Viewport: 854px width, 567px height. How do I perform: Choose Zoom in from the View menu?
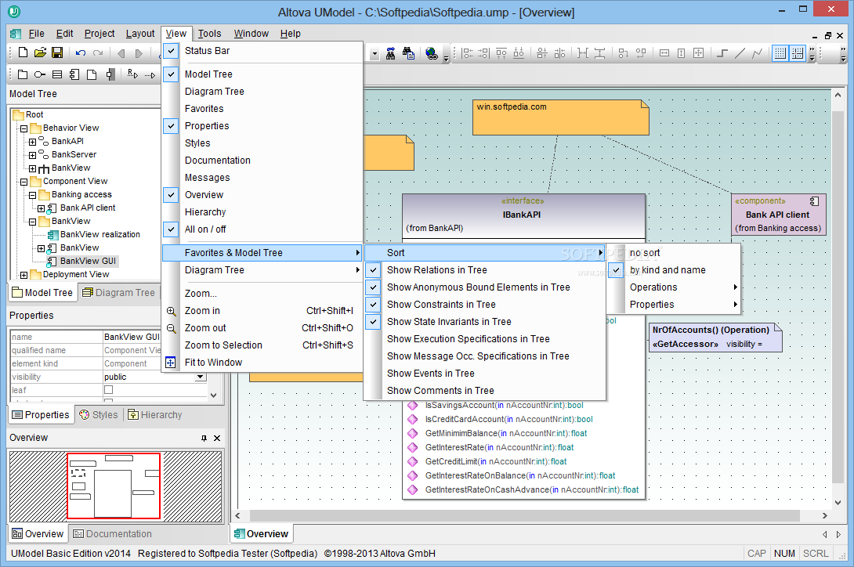point(262,310)
